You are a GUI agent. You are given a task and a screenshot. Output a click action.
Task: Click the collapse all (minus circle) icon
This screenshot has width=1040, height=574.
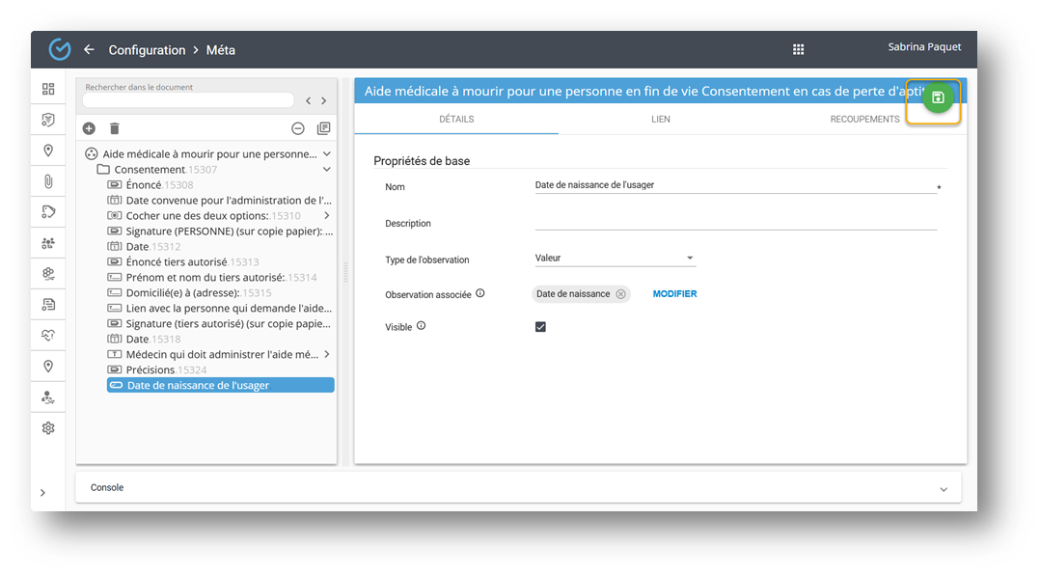click(298, 128)
